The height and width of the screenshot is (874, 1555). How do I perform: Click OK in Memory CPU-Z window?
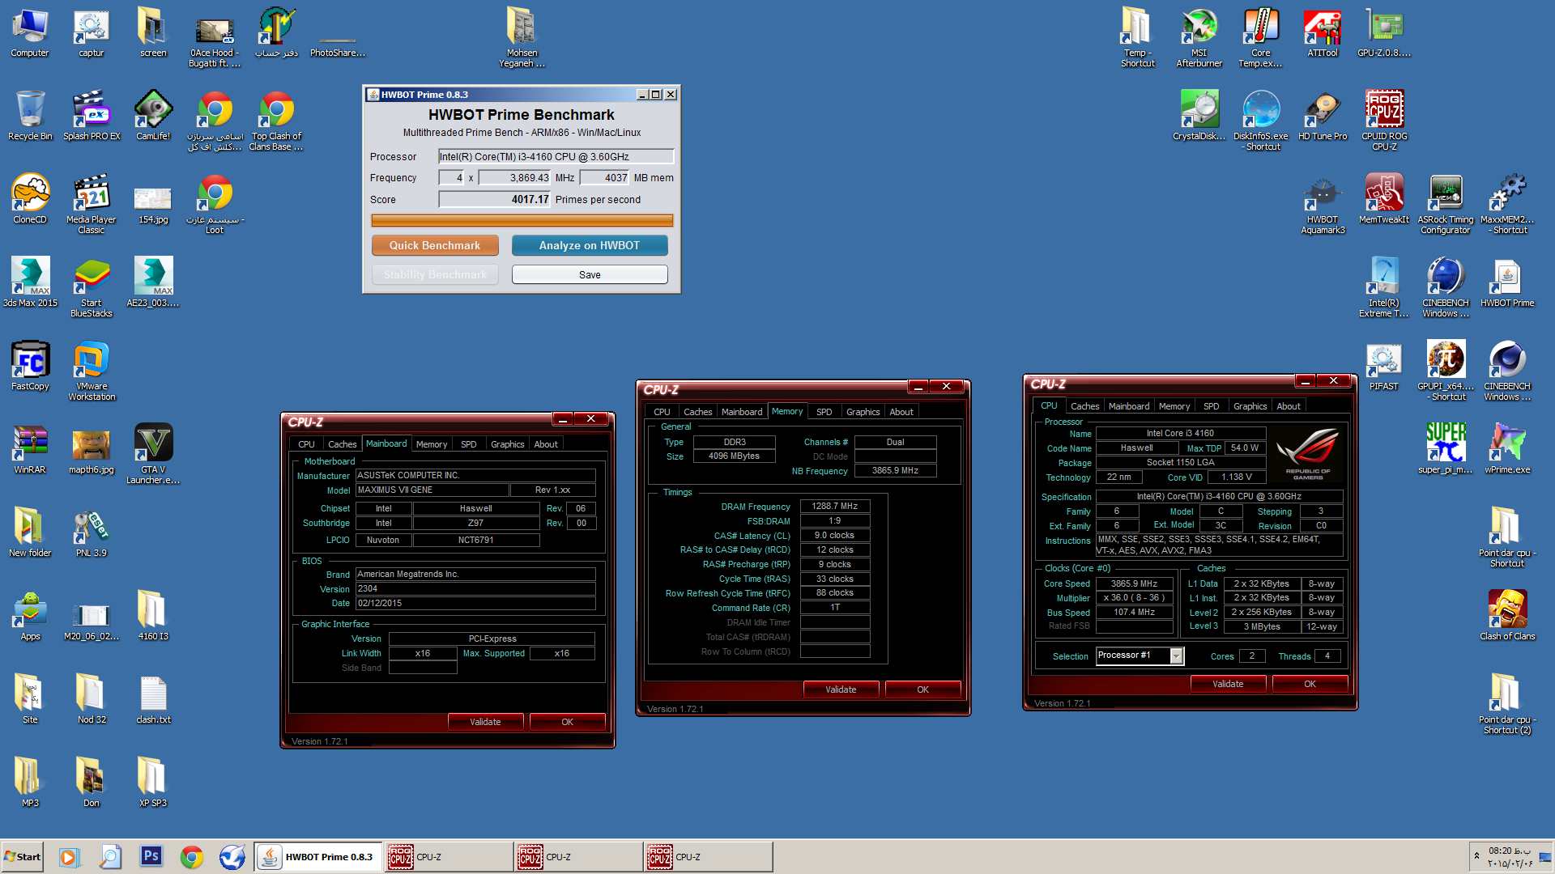(x=922, y=689)
